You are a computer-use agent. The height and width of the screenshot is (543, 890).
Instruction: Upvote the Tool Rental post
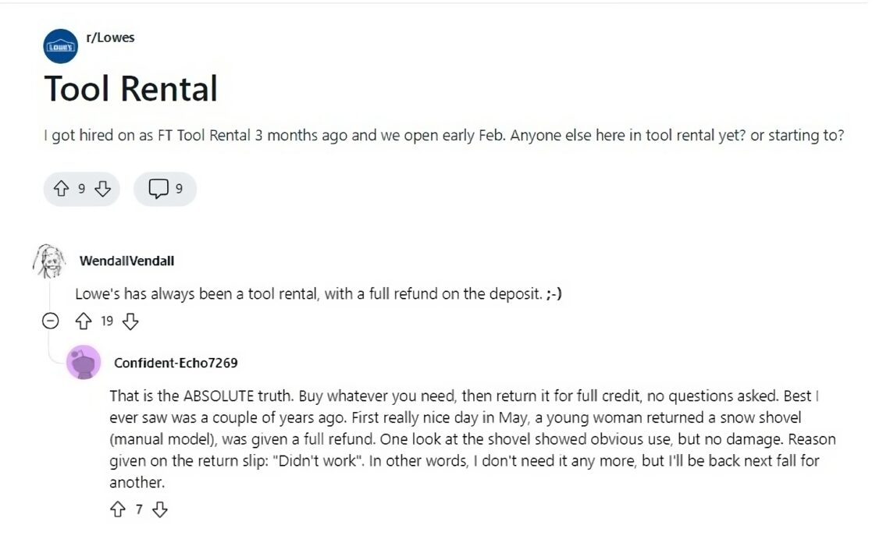point(61,188)
